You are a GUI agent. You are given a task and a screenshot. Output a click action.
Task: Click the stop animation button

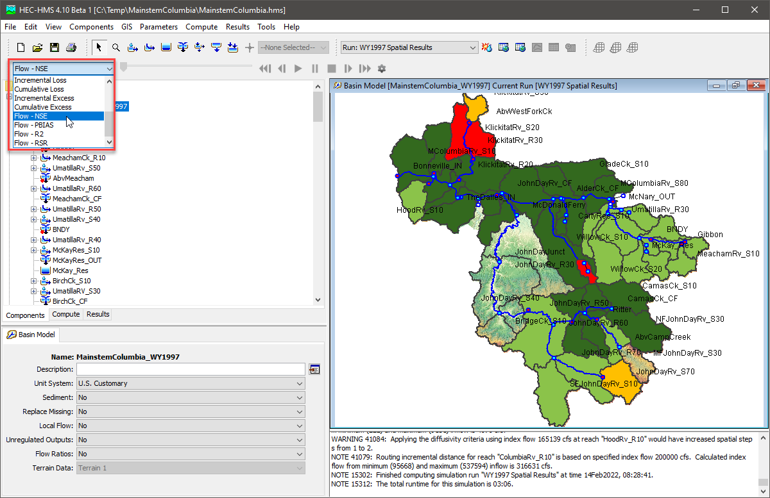pyautogui.click(x=332, y=69)
